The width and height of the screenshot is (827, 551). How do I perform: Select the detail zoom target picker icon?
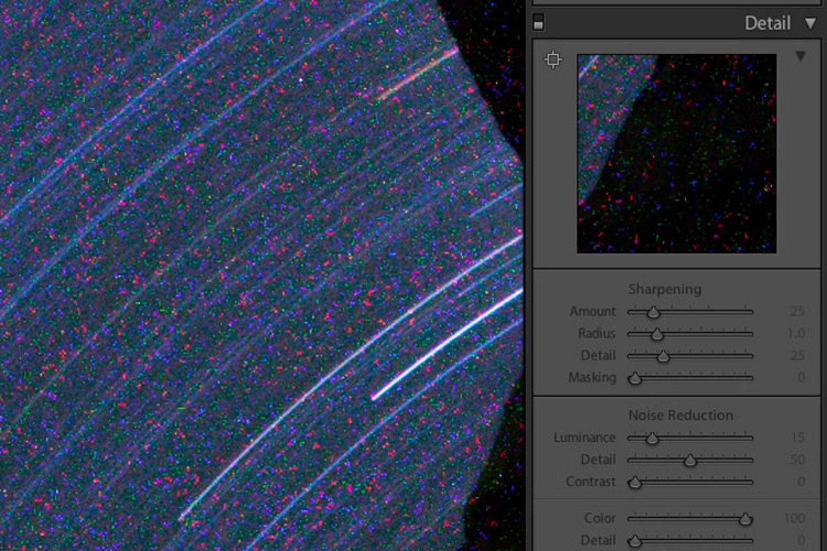click(x=553, y=59)
